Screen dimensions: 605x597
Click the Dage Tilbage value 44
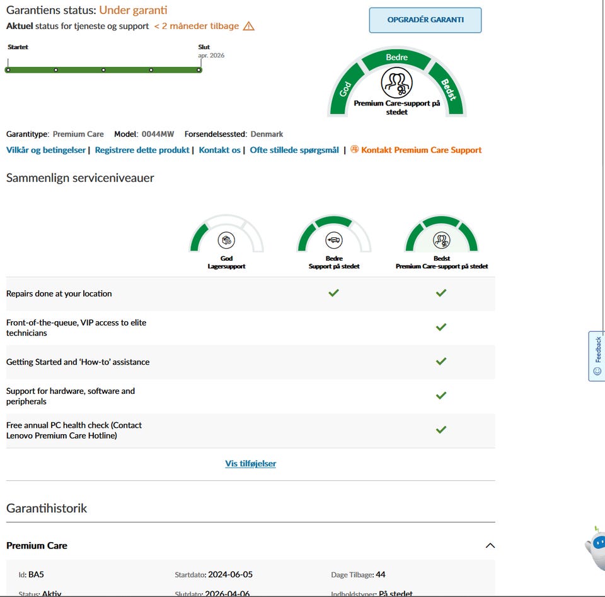pos(381,574)
